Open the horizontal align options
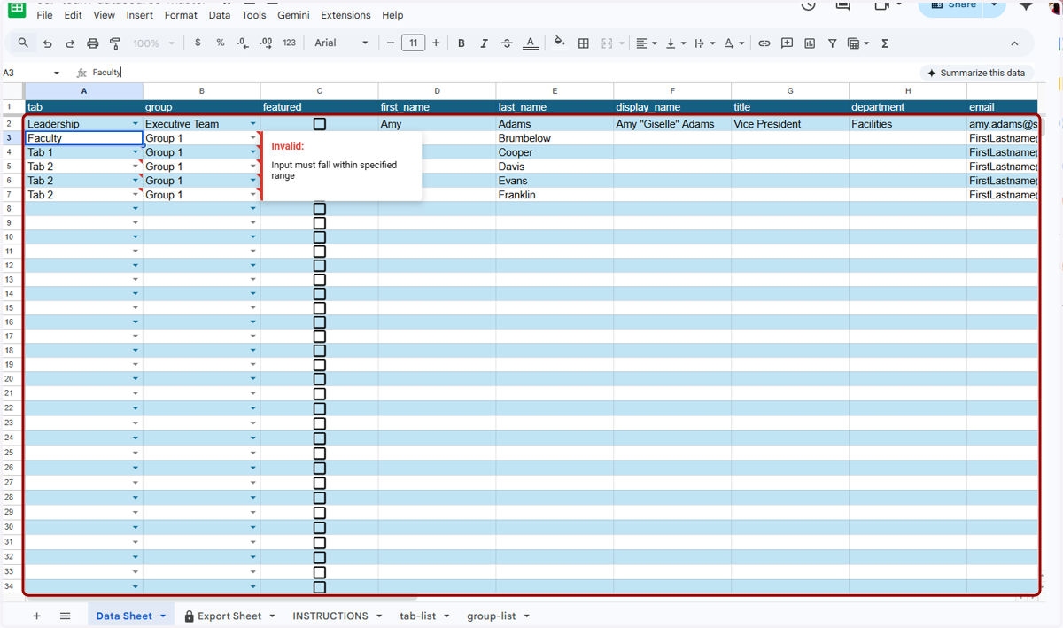This screenshot has width=1063, height=628. pos(647,43)
